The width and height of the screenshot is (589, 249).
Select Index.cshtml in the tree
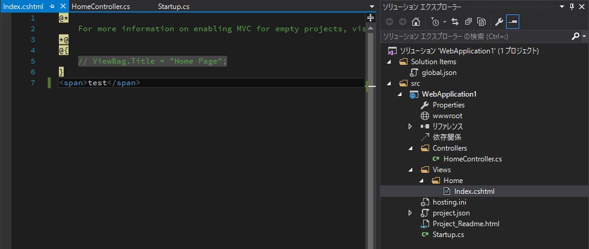point(474,191)
